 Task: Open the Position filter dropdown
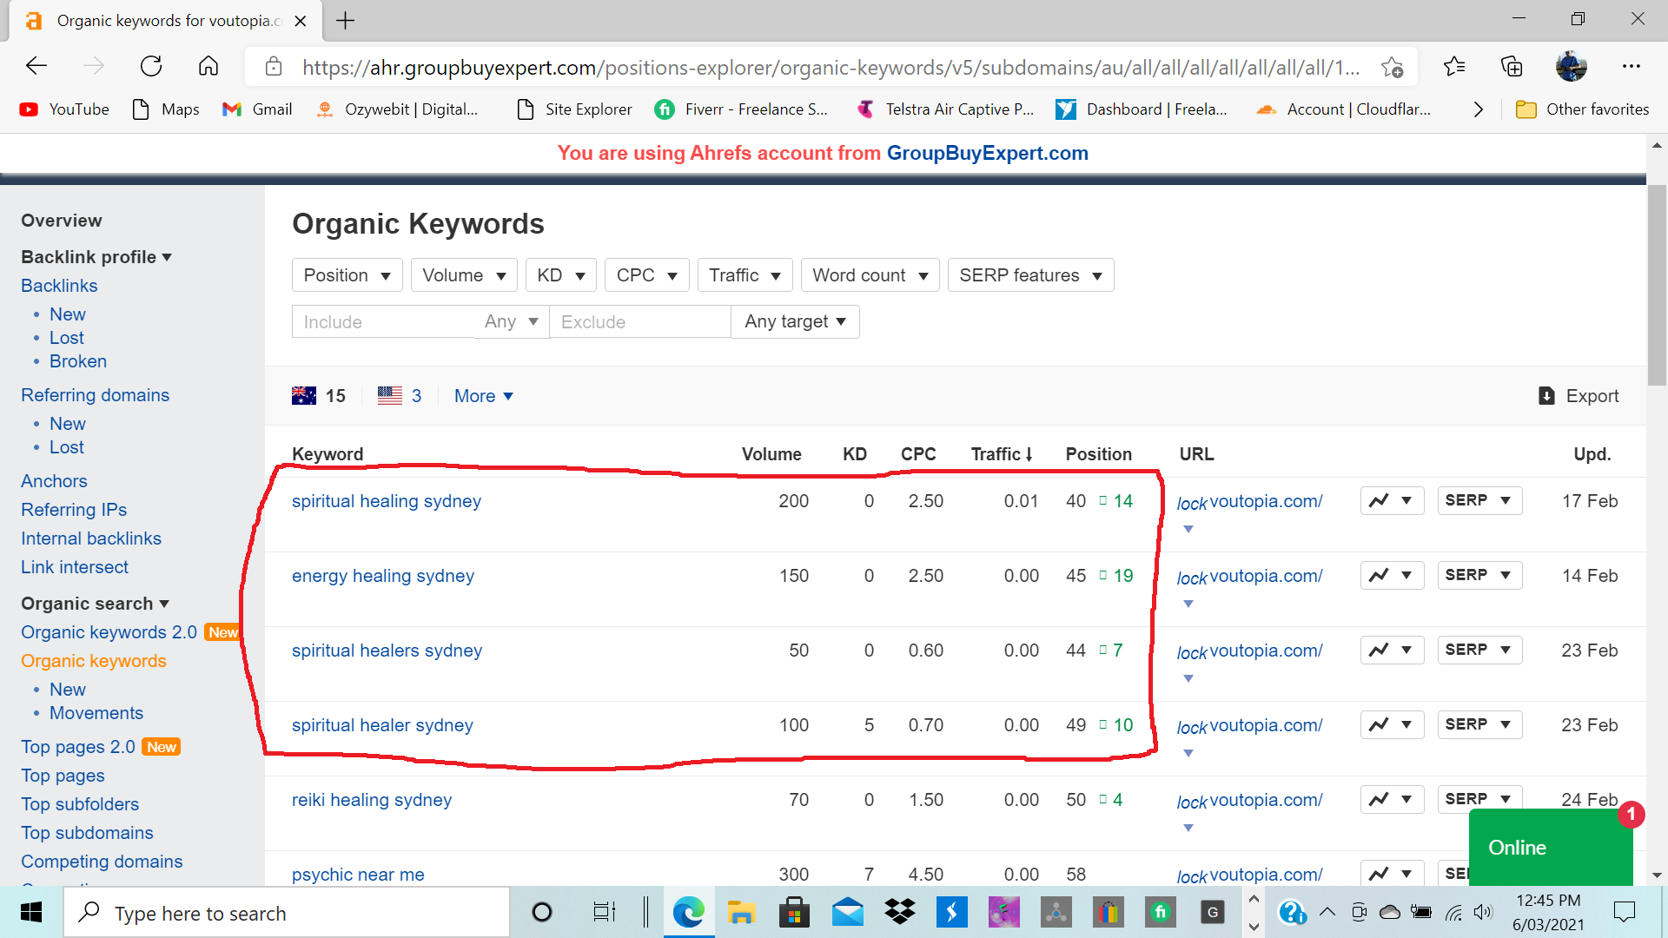pos(347,275)
